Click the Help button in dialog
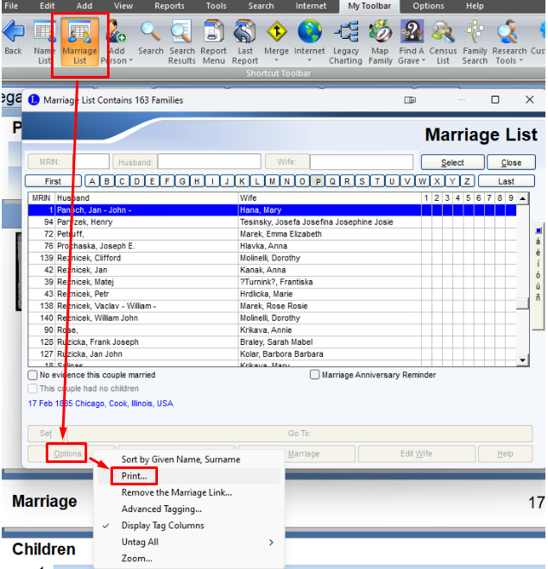This screenshot has height=569, width=548. (505, 453)
